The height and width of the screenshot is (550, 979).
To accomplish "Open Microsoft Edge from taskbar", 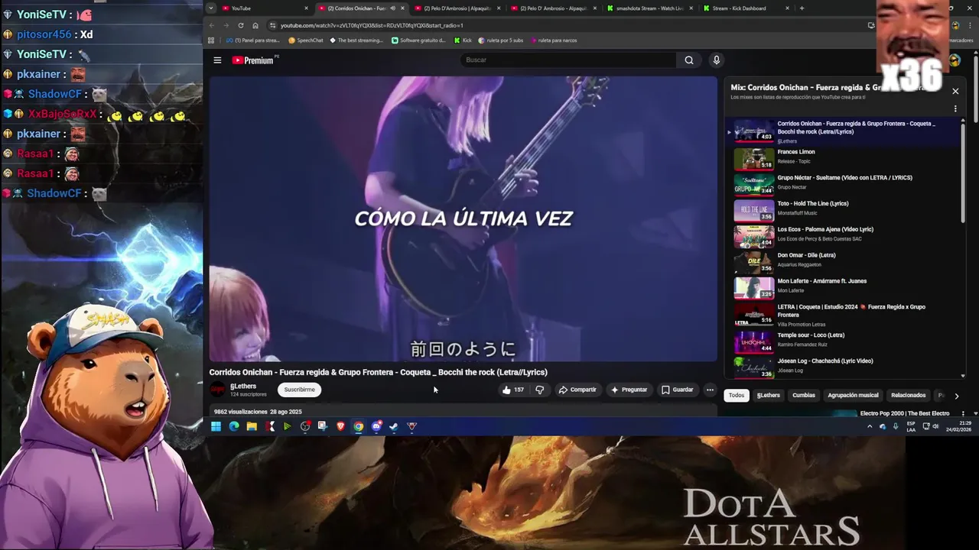I will [234, 426].
